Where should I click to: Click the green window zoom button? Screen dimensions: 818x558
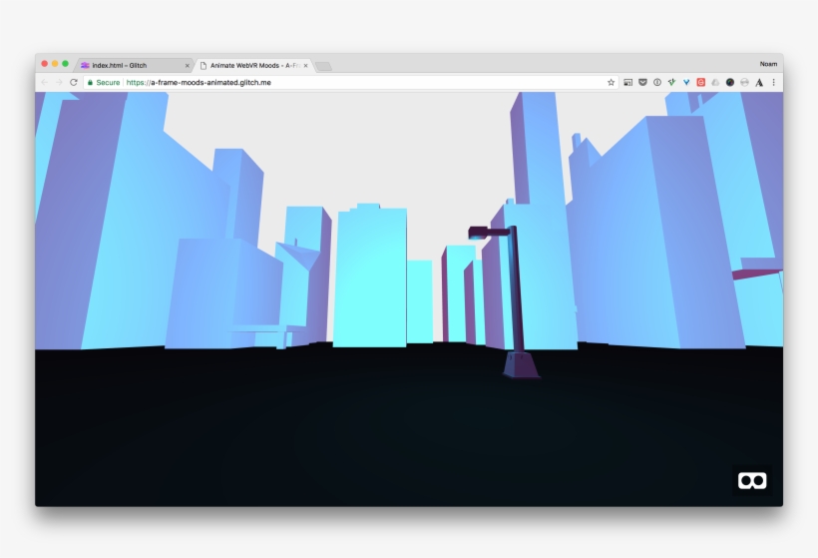65,64
